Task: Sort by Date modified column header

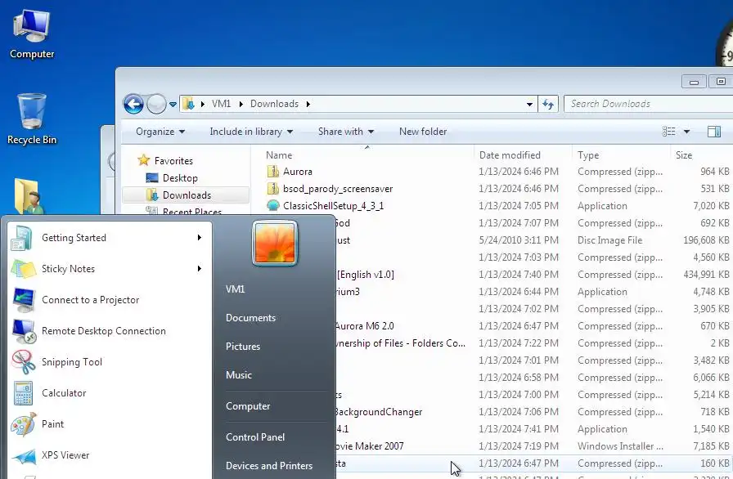Action: click(510, 155)
